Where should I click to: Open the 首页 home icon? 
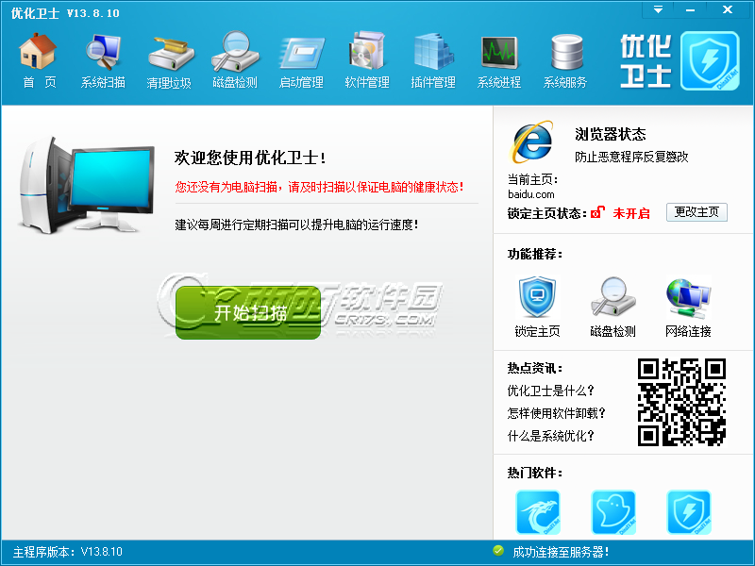point(38,60)
